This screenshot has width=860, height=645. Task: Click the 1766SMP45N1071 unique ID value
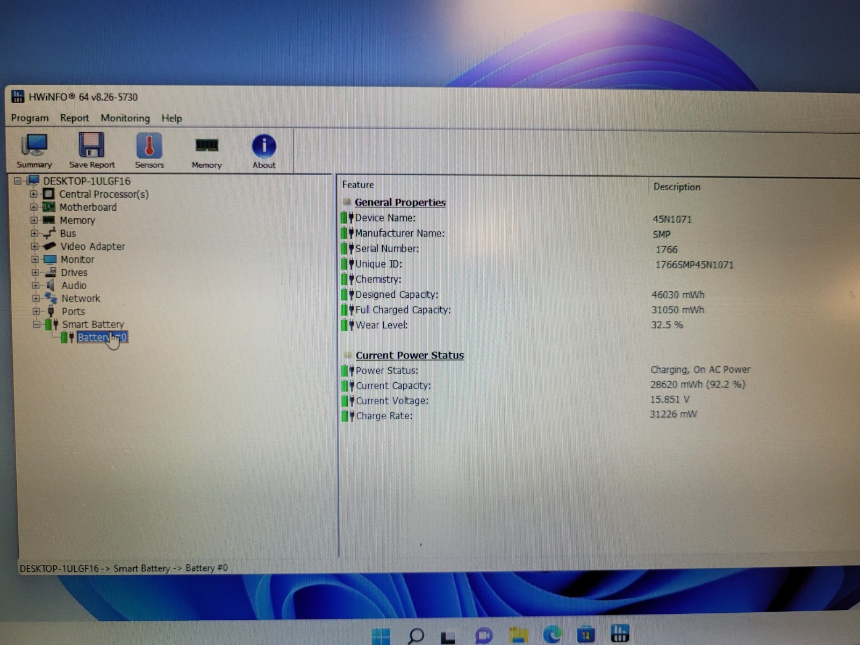click(694, 264)
